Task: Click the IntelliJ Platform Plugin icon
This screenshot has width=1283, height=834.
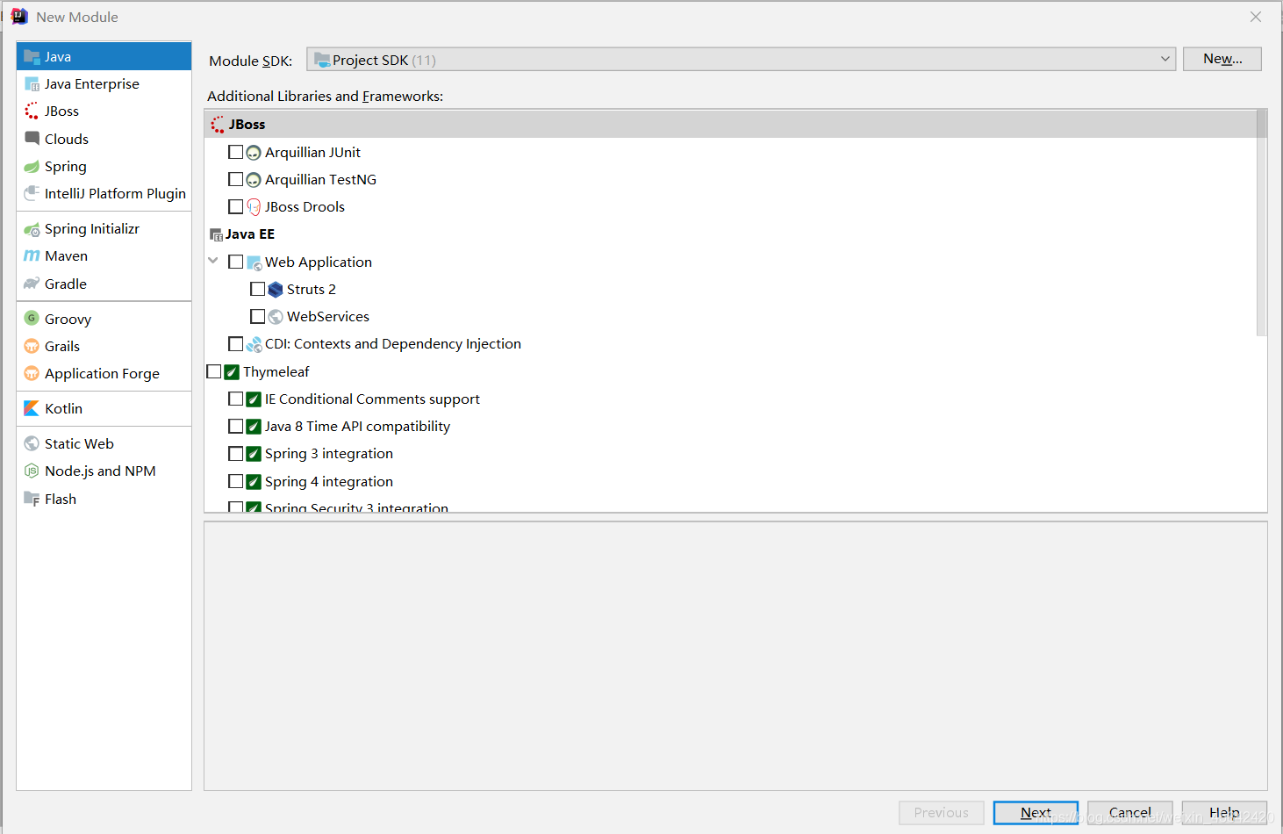Action: point(32,193)
